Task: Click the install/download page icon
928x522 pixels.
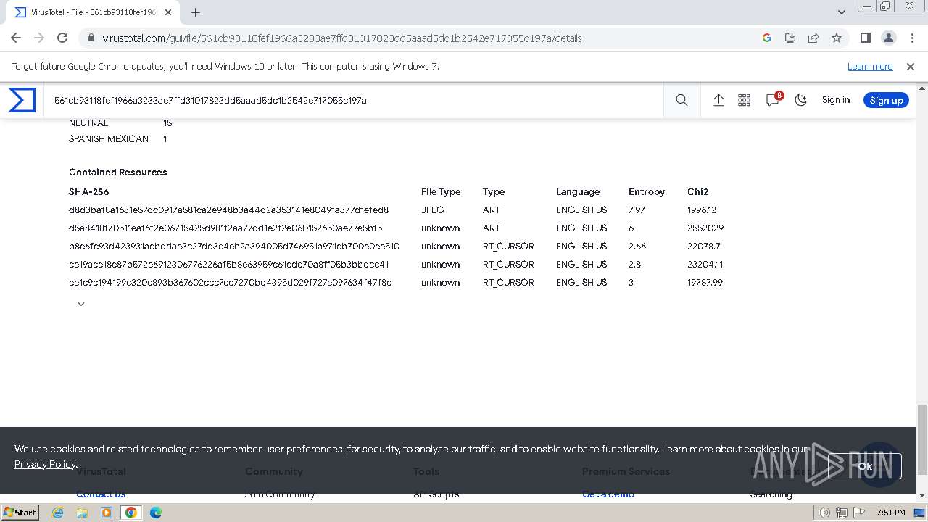Action: 790,38
